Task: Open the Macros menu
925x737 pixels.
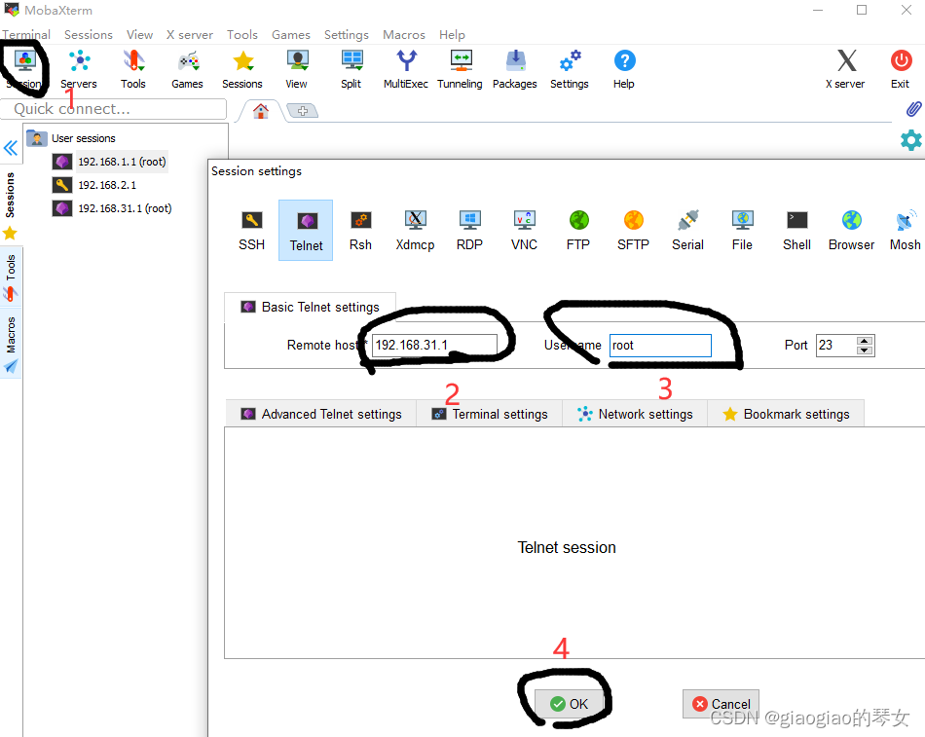Action: point(404,35)
